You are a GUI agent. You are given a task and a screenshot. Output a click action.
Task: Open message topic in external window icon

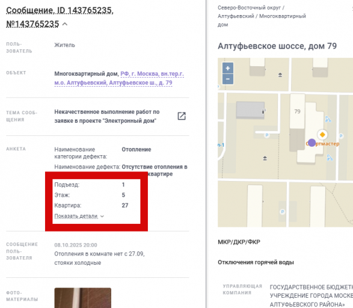point(182,116)
